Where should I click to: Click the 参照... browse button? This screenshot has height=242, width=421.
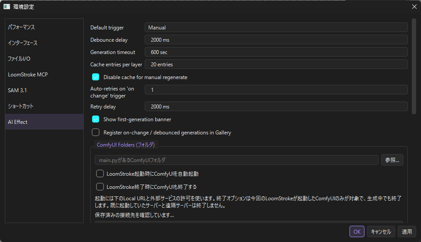(x=392, y=160)
